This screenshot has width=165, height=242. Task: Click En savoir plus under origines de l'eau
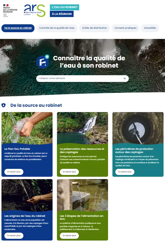[x=14, y=236]
